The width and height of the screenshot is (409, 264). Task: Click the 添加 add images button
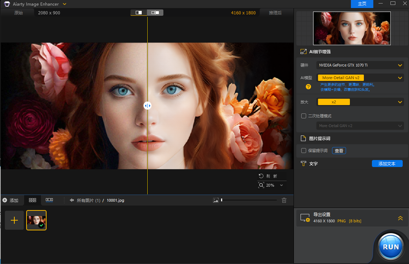pos(10,200)
